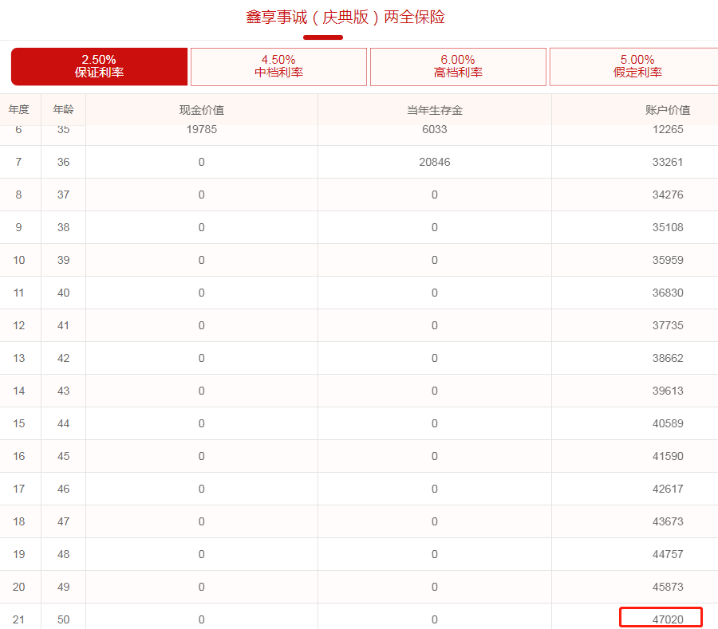Click the 账户价值 column header
Viewport: 718px width, 629px height.
coord(668,110)
